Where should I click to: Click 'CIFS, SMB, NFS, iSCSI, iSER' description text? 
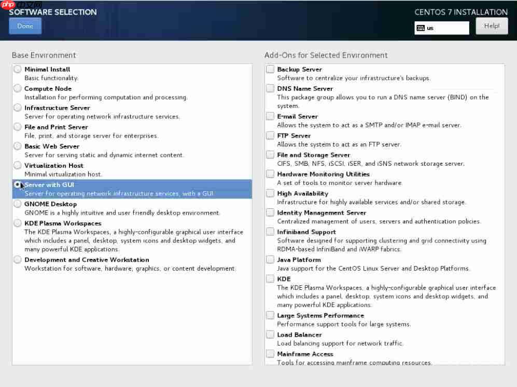(371, 164)
